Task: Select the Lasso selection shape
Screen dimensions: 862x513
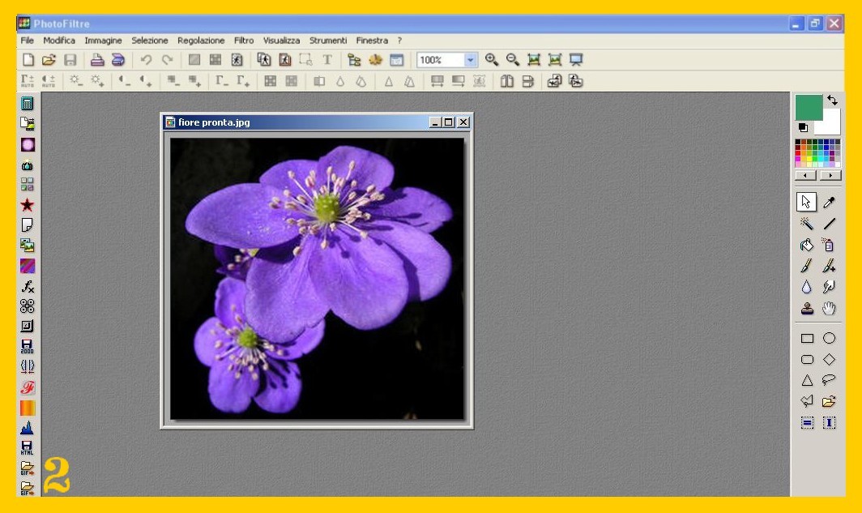Action: click(x=829, y=380)
